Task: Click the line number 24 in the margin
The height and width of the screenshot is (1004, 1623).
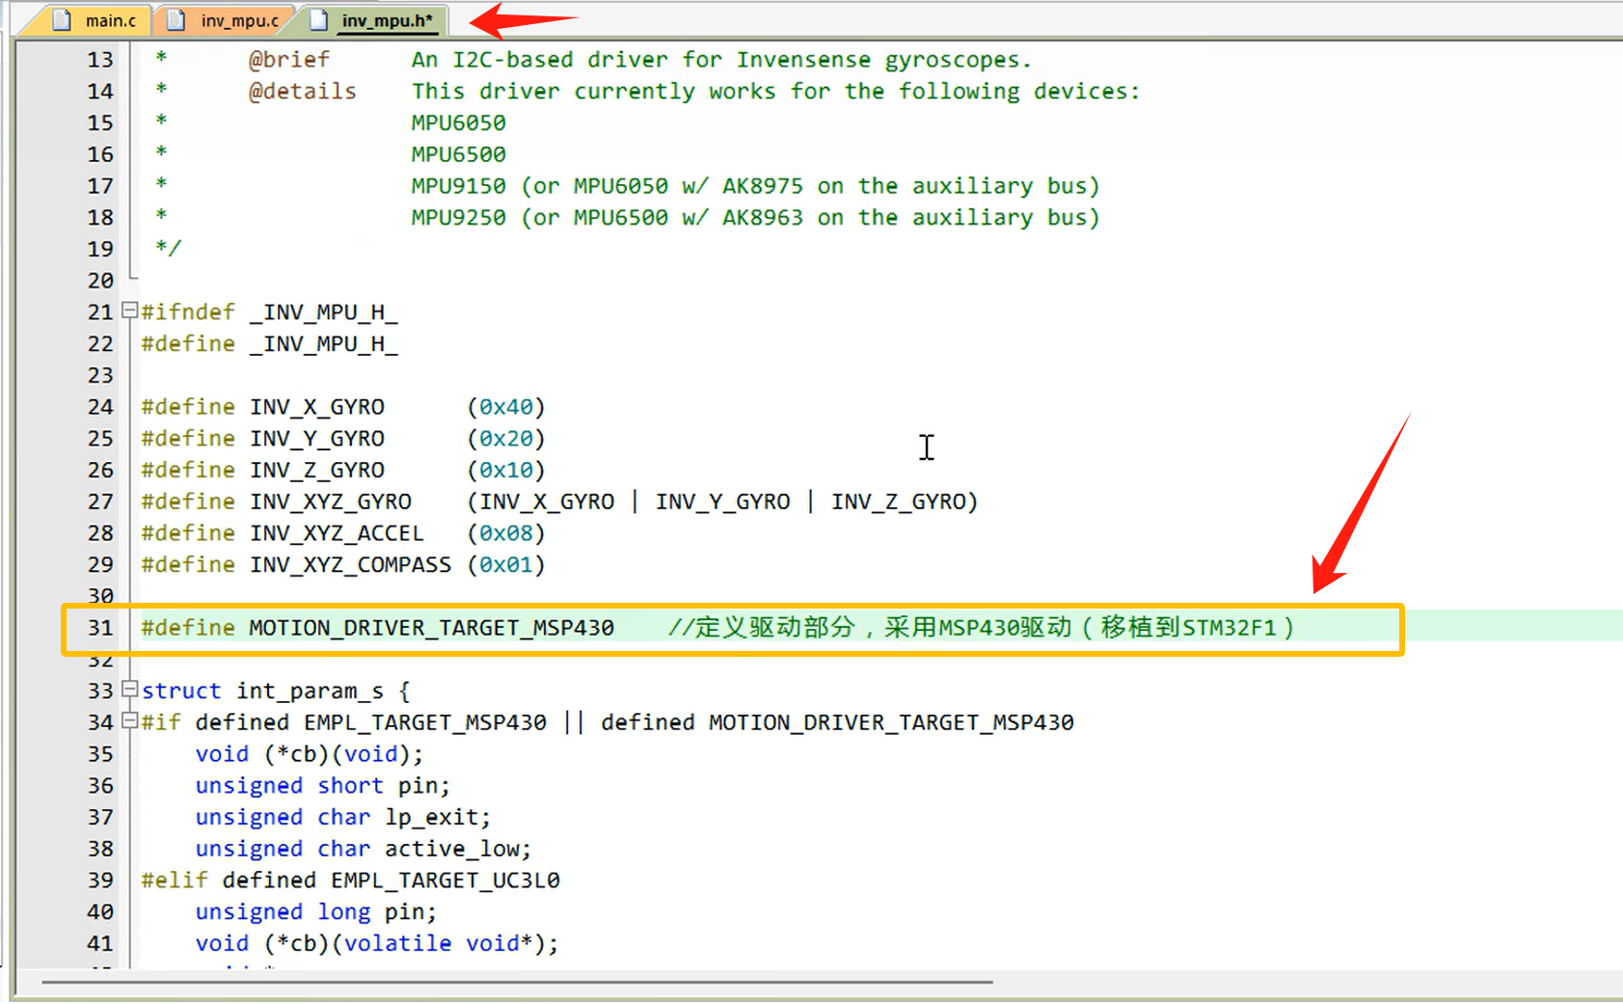Action: (100, 407)
